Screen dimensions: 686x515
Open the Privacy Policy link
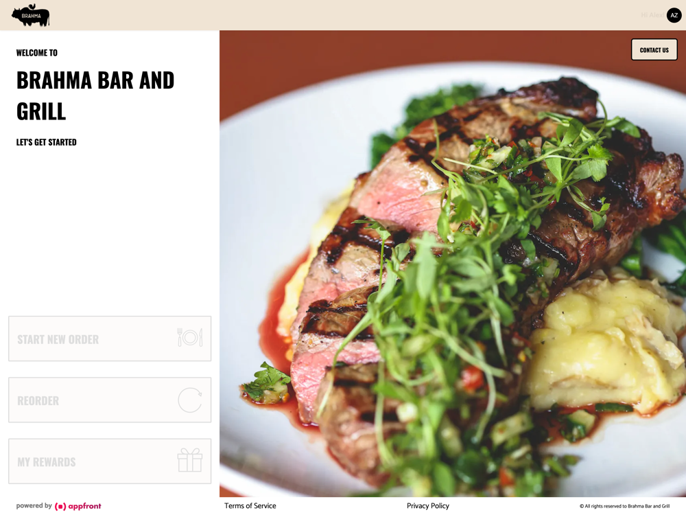point(428,506)
